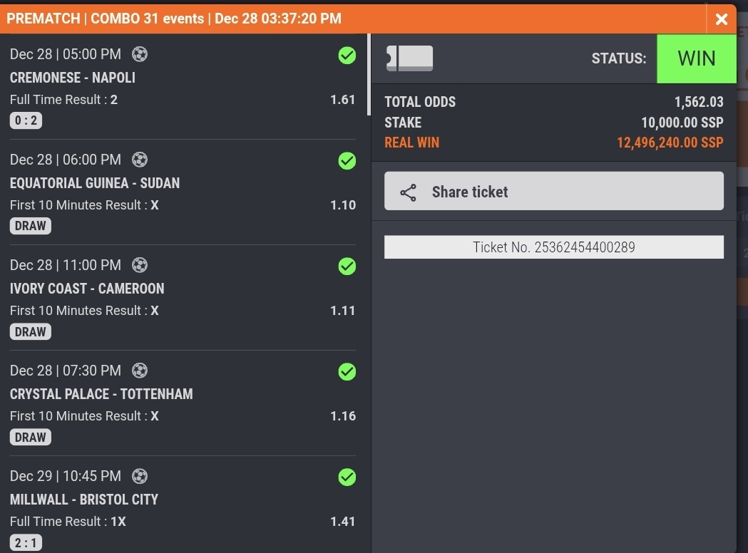
Task: Click the events list scrollbar
Action: point(369,75)
